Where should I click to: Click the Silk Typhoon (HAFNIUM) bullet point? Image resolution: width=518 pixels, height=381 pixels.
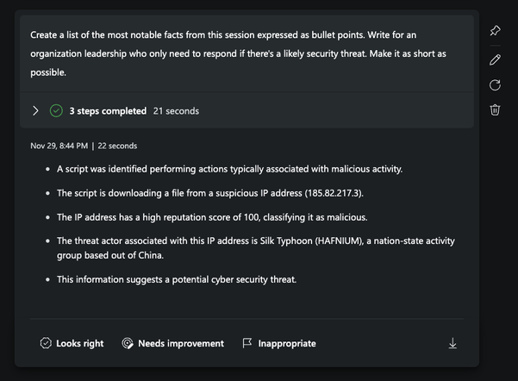point(256,248)
